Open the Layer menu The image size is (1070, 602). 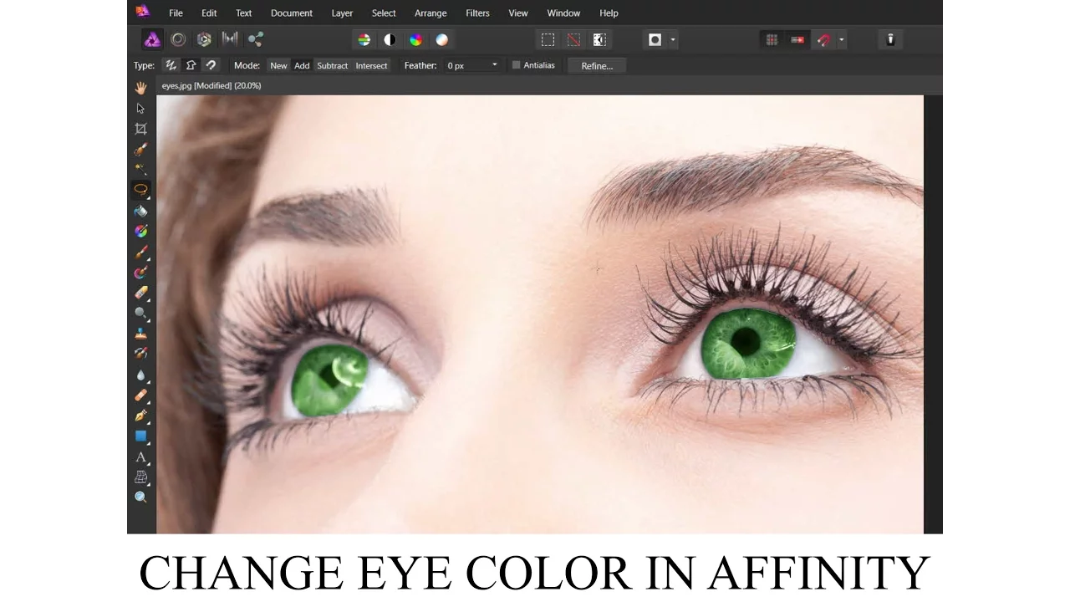click(x=342, y=13)
